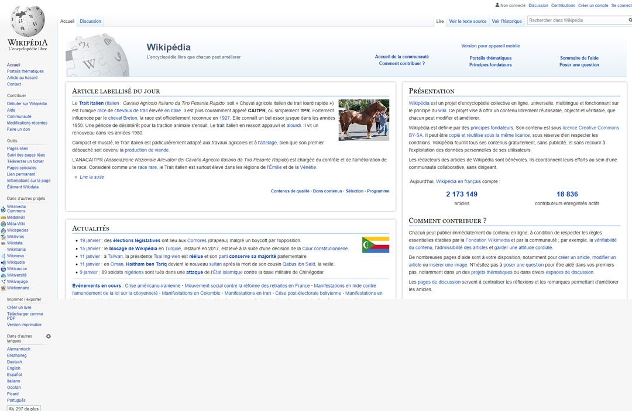
Task: Click Accueil de la communauté link
Action: 402,57
